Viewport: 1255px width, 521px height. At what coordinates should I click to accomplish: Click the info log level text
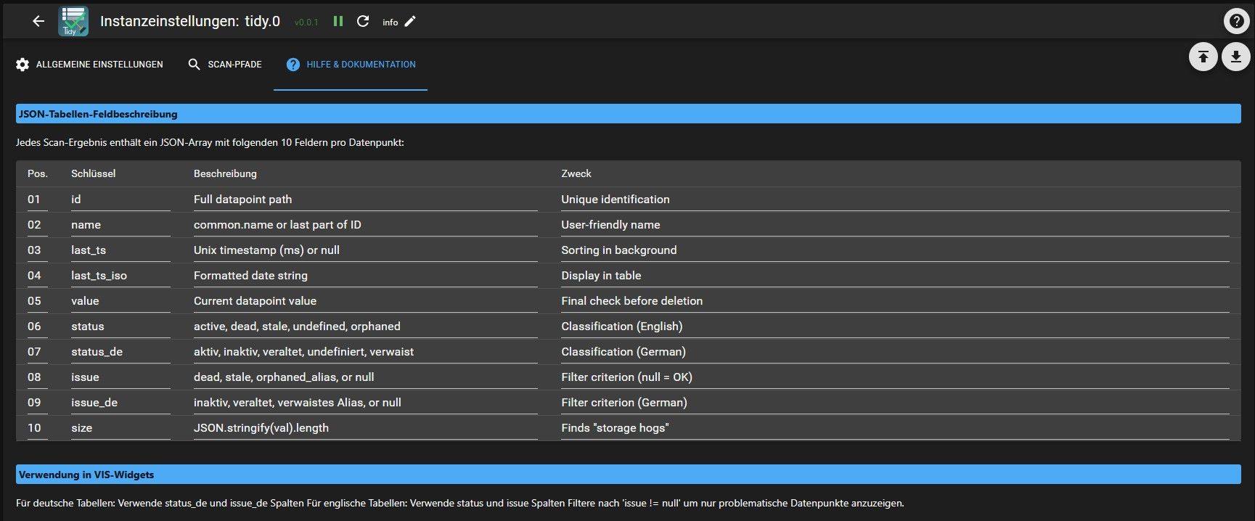[390, 22]
